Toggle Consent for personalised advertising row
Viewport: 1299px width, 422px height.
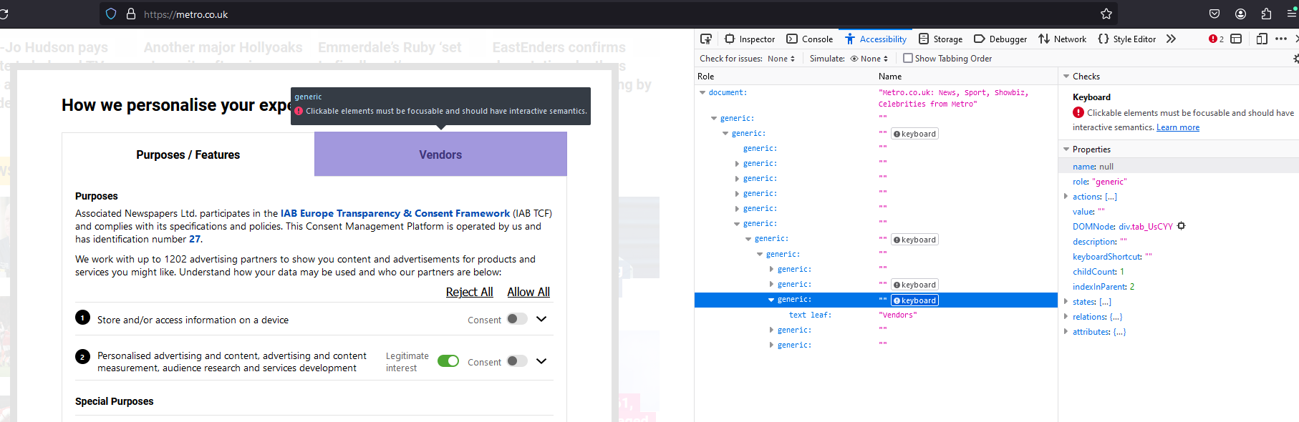tap(517, 361)
